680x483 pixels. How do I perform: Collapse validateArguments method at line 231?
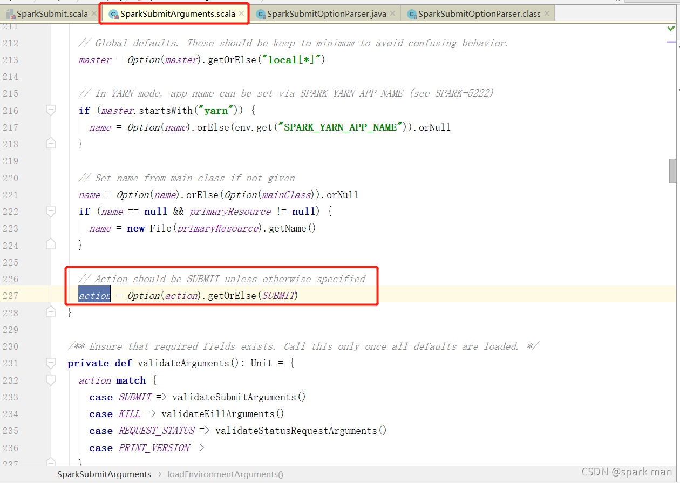[51, 363]
